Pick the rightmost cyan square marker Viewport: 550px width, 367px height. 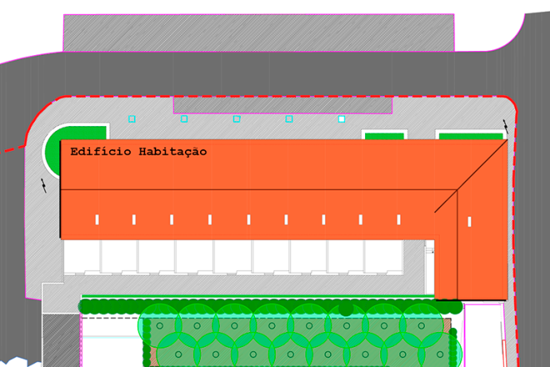(342, 119)
